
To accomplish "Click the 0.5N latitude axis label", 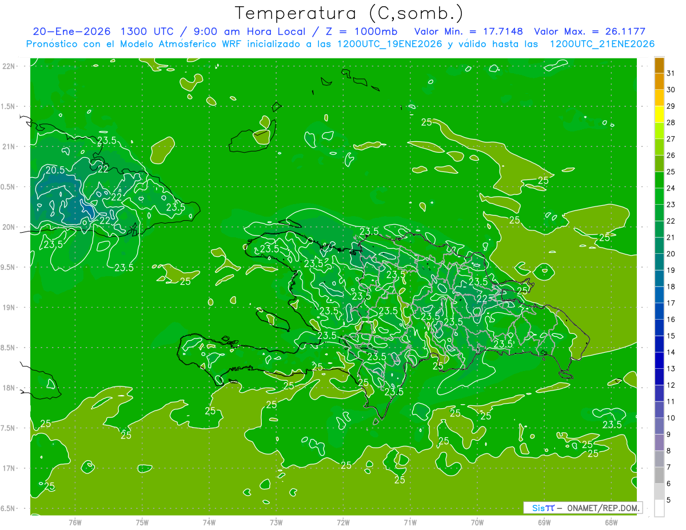I will [x=9, y=187].
